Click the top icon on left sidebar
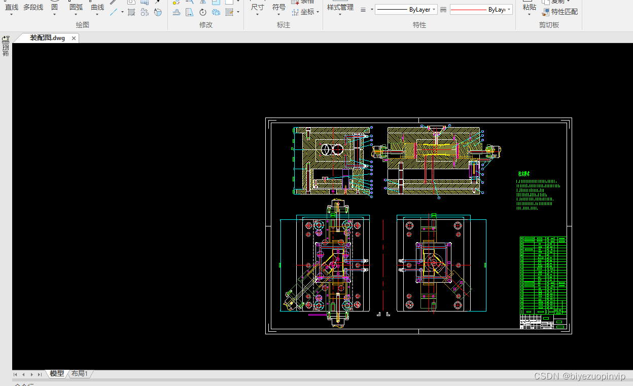 tap(6, 38)
